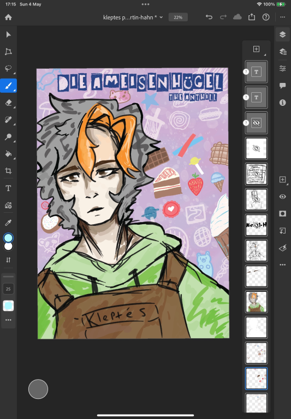Open missing font warning on second text layer
The height and width of the screenshot is (419, 291).
[x=246, y=97]
